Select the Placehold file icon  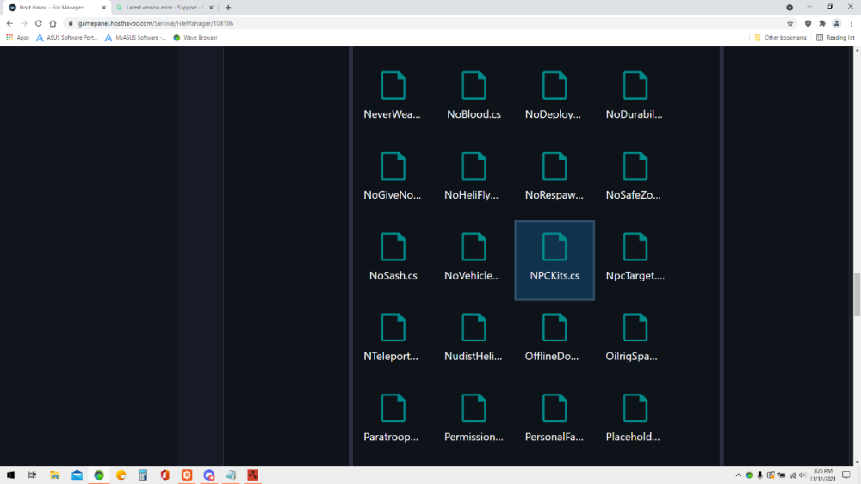click(635, 408)
